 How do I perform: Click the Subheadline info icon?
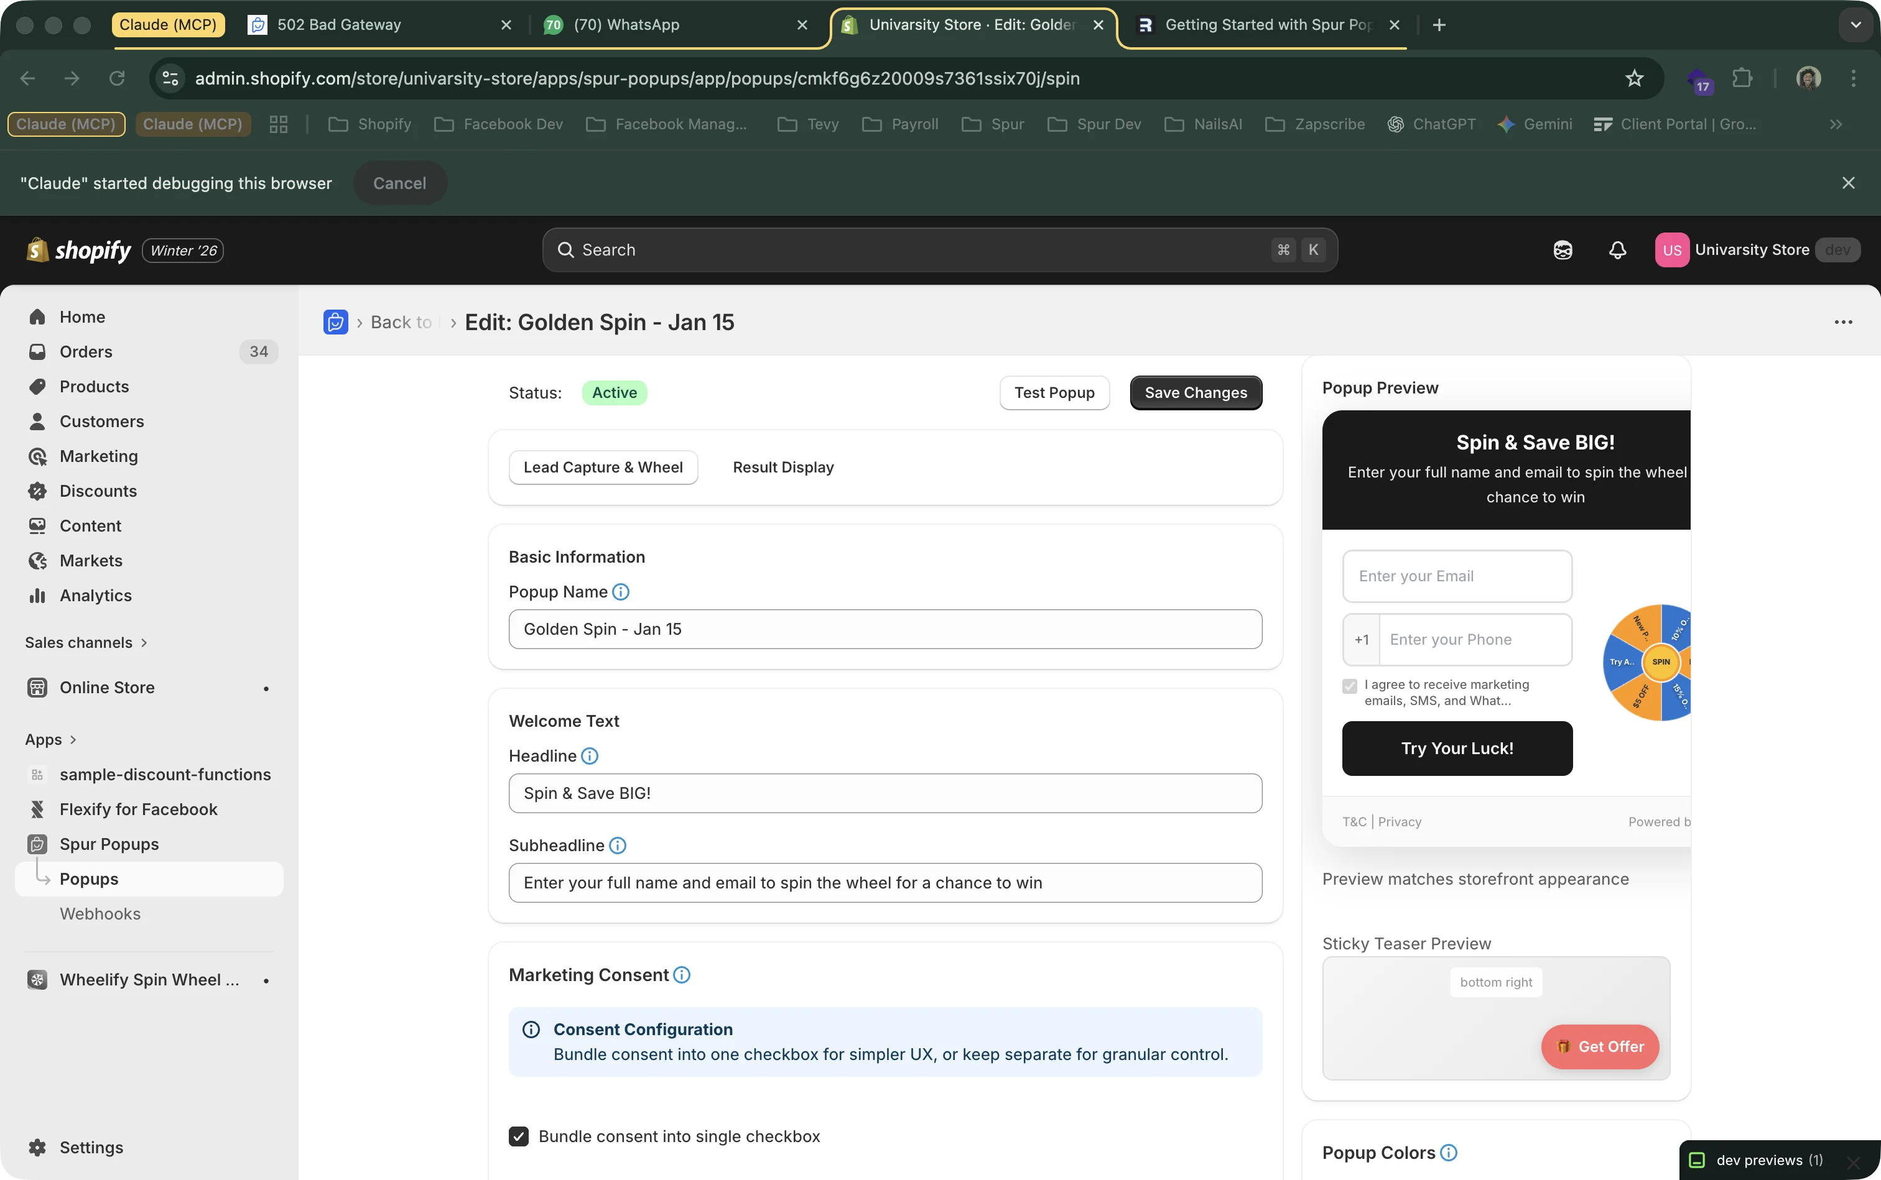click(x=617, y=844)
